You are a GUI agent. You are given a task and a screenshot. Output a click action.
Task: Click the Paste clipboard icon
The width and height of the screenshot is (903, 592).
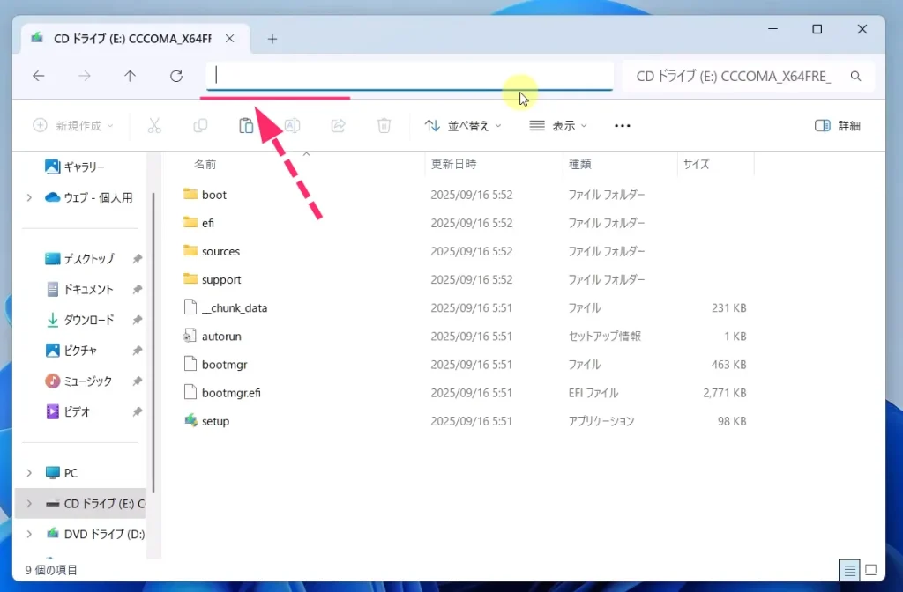click(246, 126)
